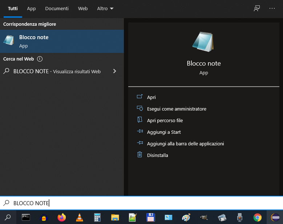Expand the Altro dropdown
The image size is (283, 224).
coord(105,9)
